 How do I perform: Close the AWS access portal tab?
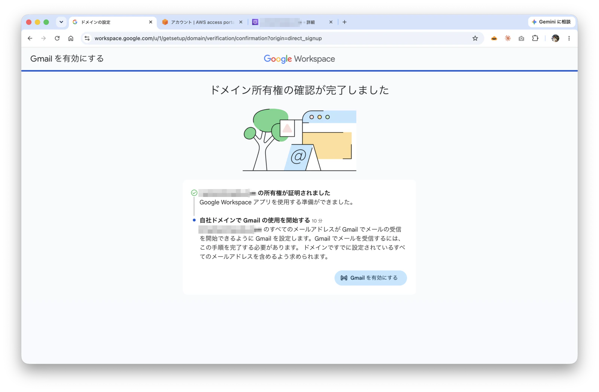[241, 22]
